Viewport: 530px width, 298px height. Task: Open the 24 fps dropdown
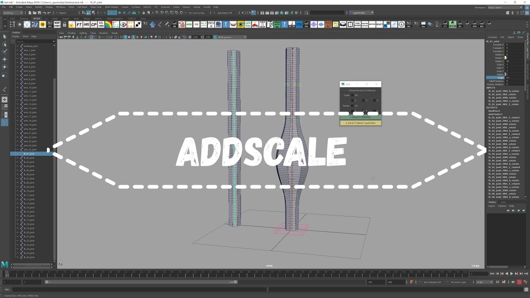pyautogui.click(x=484, y=282)
